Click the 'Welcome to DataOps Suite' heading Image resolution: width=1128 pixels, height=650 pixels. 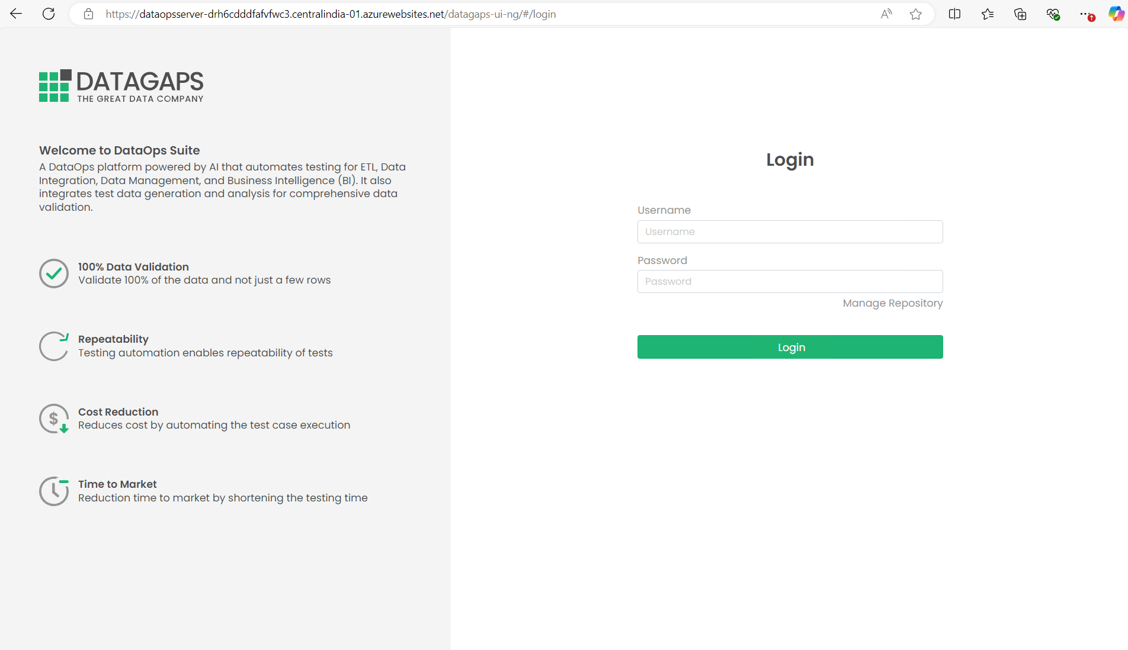(x=120, y=150)
